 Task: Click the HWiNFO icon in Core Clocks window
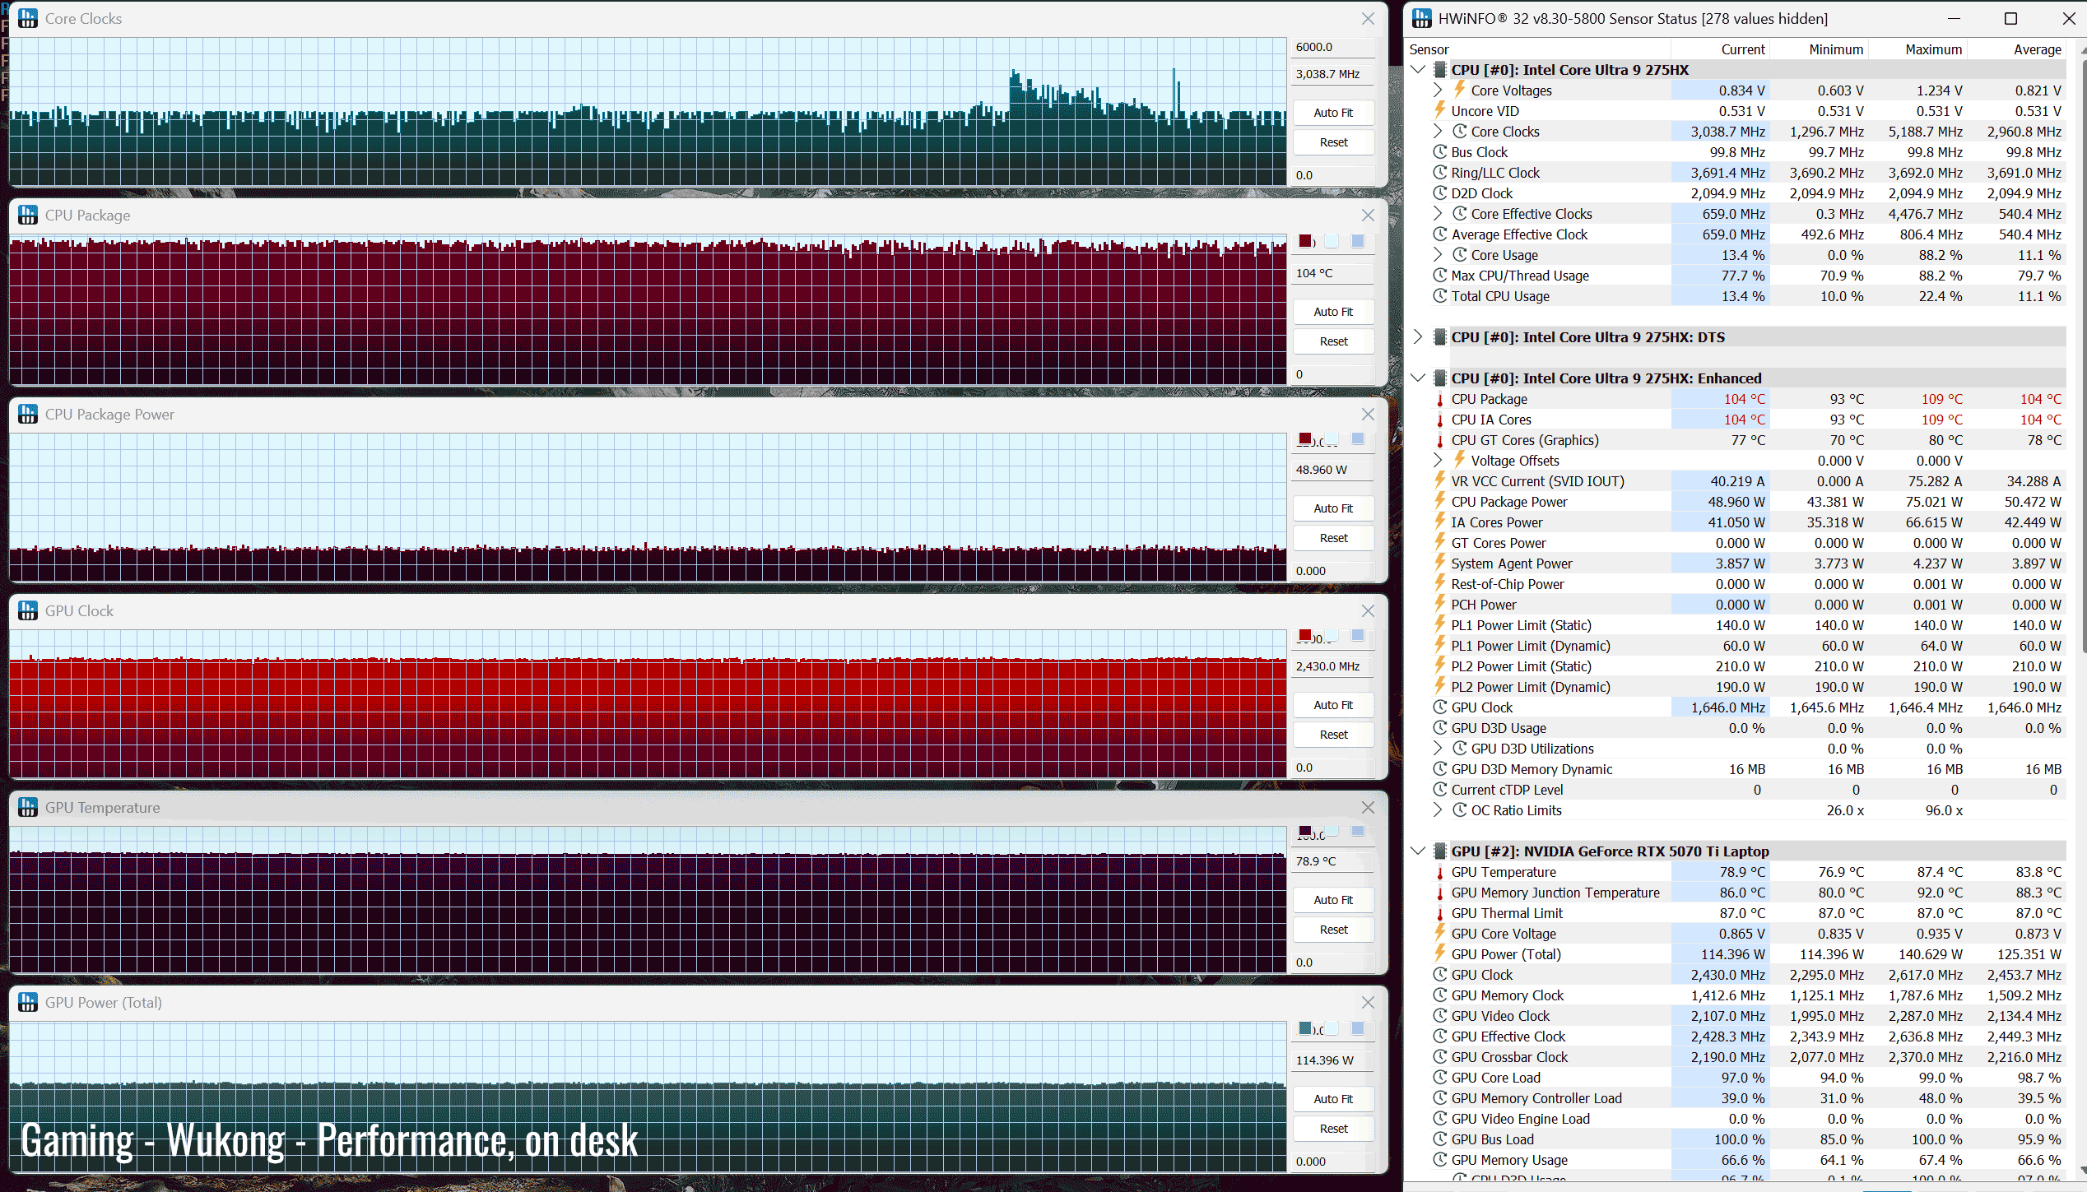point(28,18)
